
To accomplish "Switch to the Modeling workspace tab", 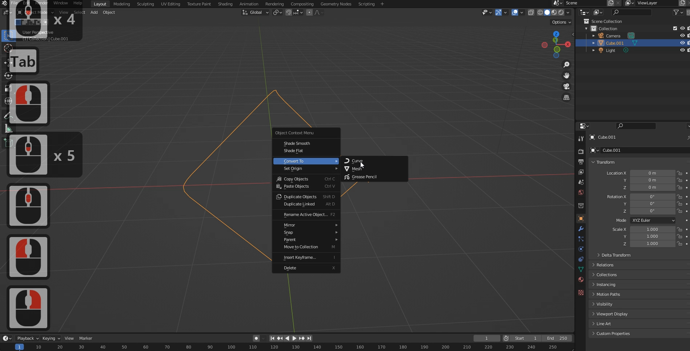I will [121, 4].
